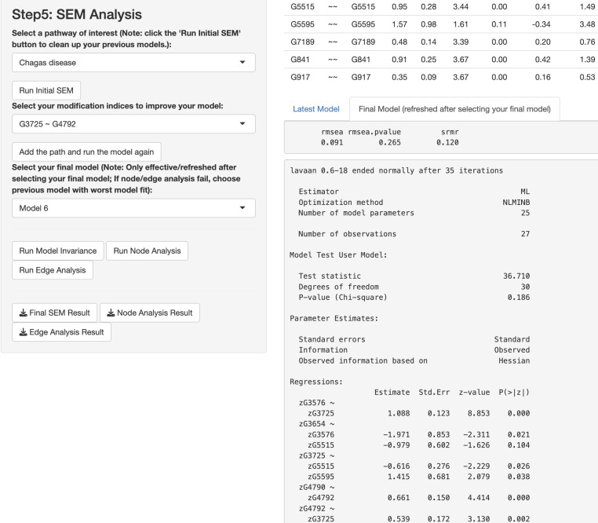Open the Model 6 final model selector
This screenshot has width=598, height=523.
coord(133,208)
